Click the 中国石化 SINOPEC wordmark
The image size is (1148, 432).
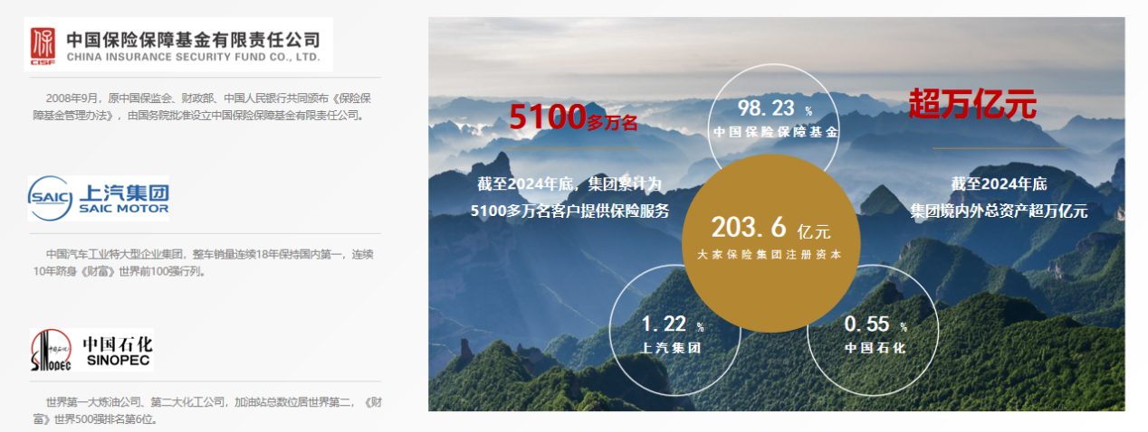(118, 350)
